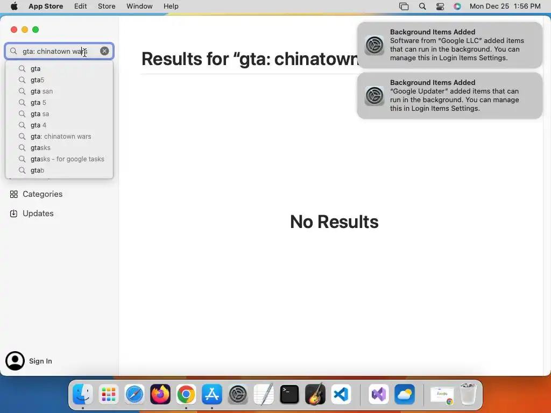Open Control Center in the menu bar
This screenshot has width=551, height=413.
coord(440,6)
